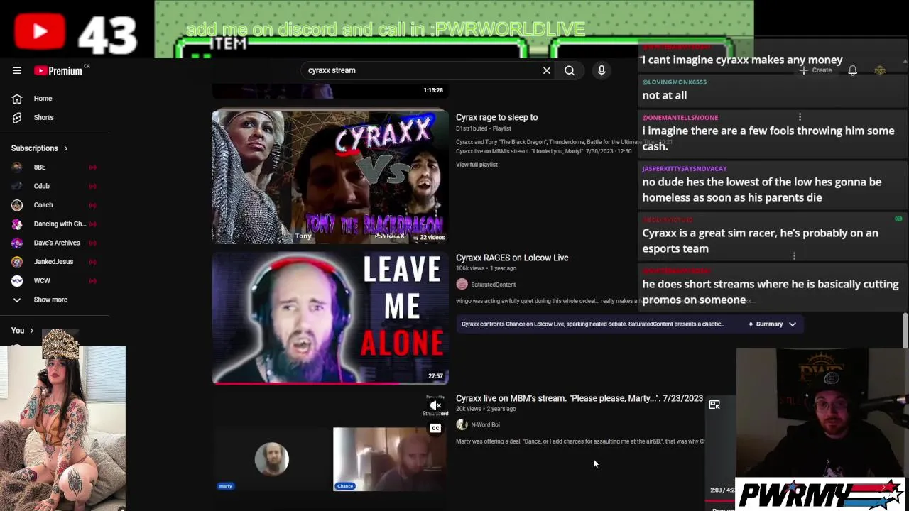909x511 pixels.
Task: Click the vertical page scrollbar
Action: pyautogui.click(x=905, y=329)
